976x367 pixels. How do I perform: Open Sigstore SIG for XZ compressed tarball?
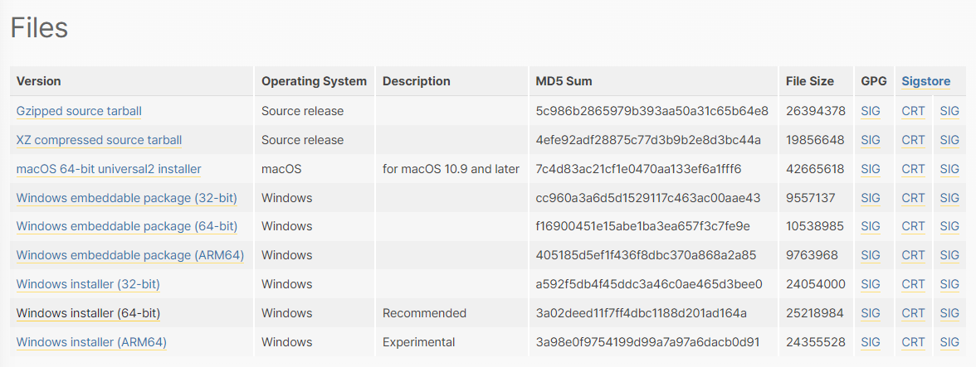coord(949,140)
